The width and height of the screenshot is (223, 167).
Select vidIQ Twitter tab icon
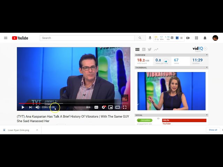pos(149,49)
